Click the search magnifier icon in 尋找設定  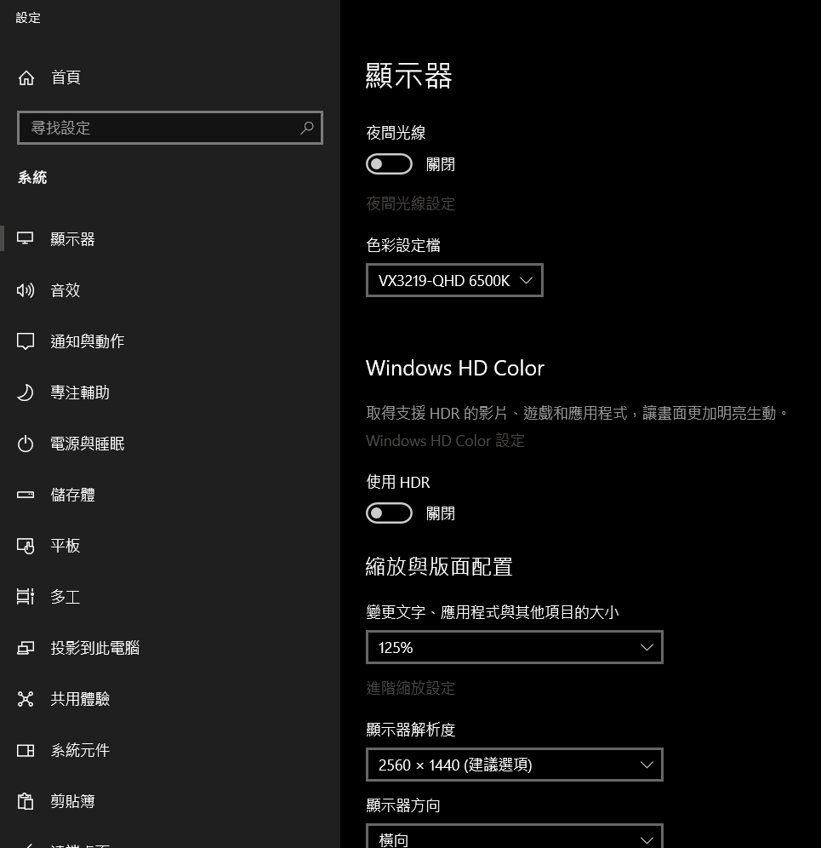[307, 128]
